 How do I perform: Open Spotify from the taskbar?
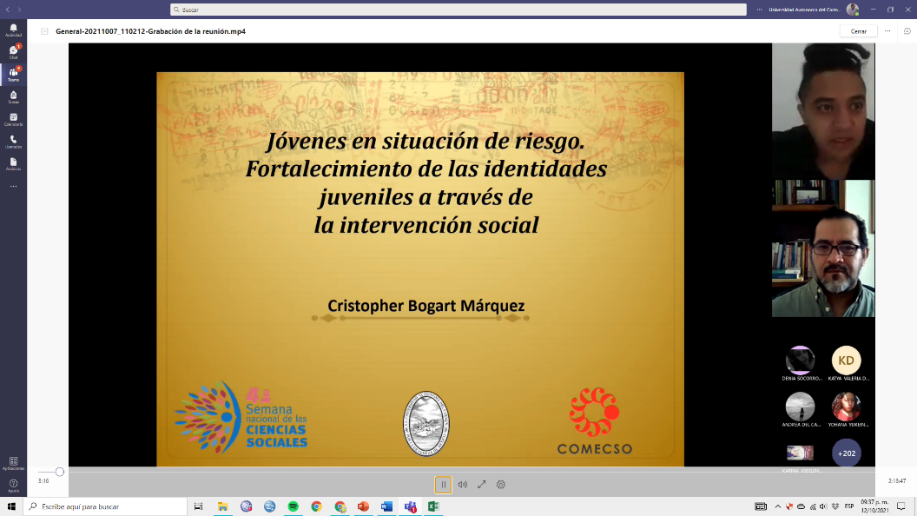pyautogui.click(x=293, y=506)
